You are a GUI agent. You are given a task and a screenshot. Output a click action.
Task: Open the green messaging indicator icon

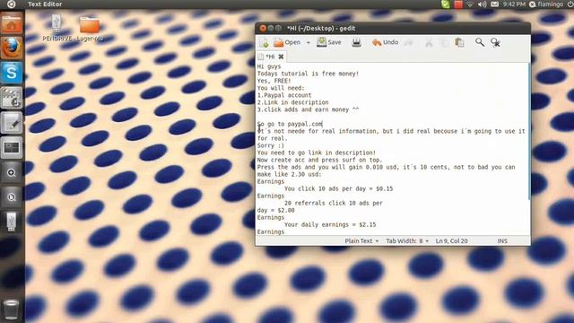(446, 4)
